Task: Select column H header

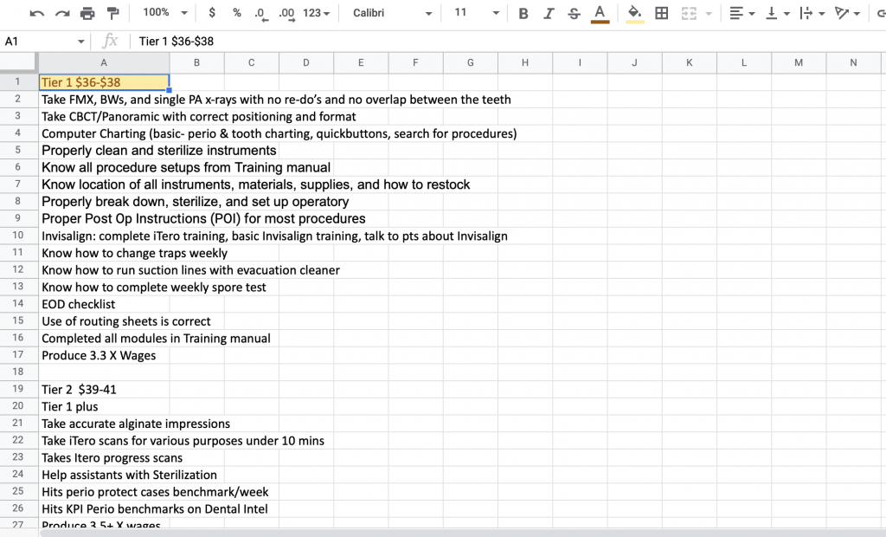Action: 525,63
